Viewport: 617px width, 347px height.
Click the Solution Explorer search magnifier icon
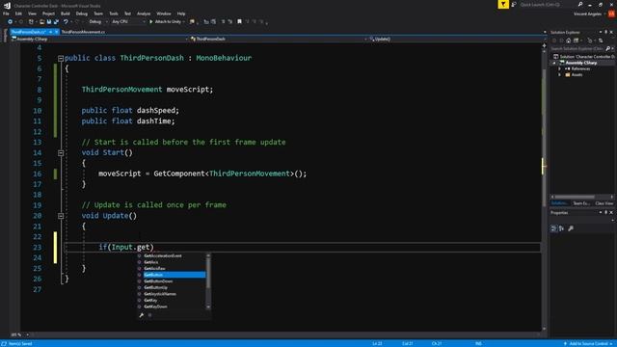pos(607,49)
